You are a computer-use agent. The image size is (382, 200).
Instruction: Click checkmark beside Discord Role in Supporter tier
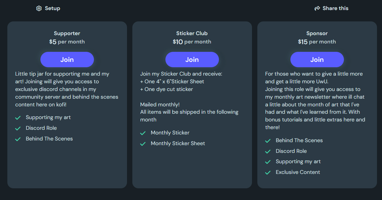18,128
